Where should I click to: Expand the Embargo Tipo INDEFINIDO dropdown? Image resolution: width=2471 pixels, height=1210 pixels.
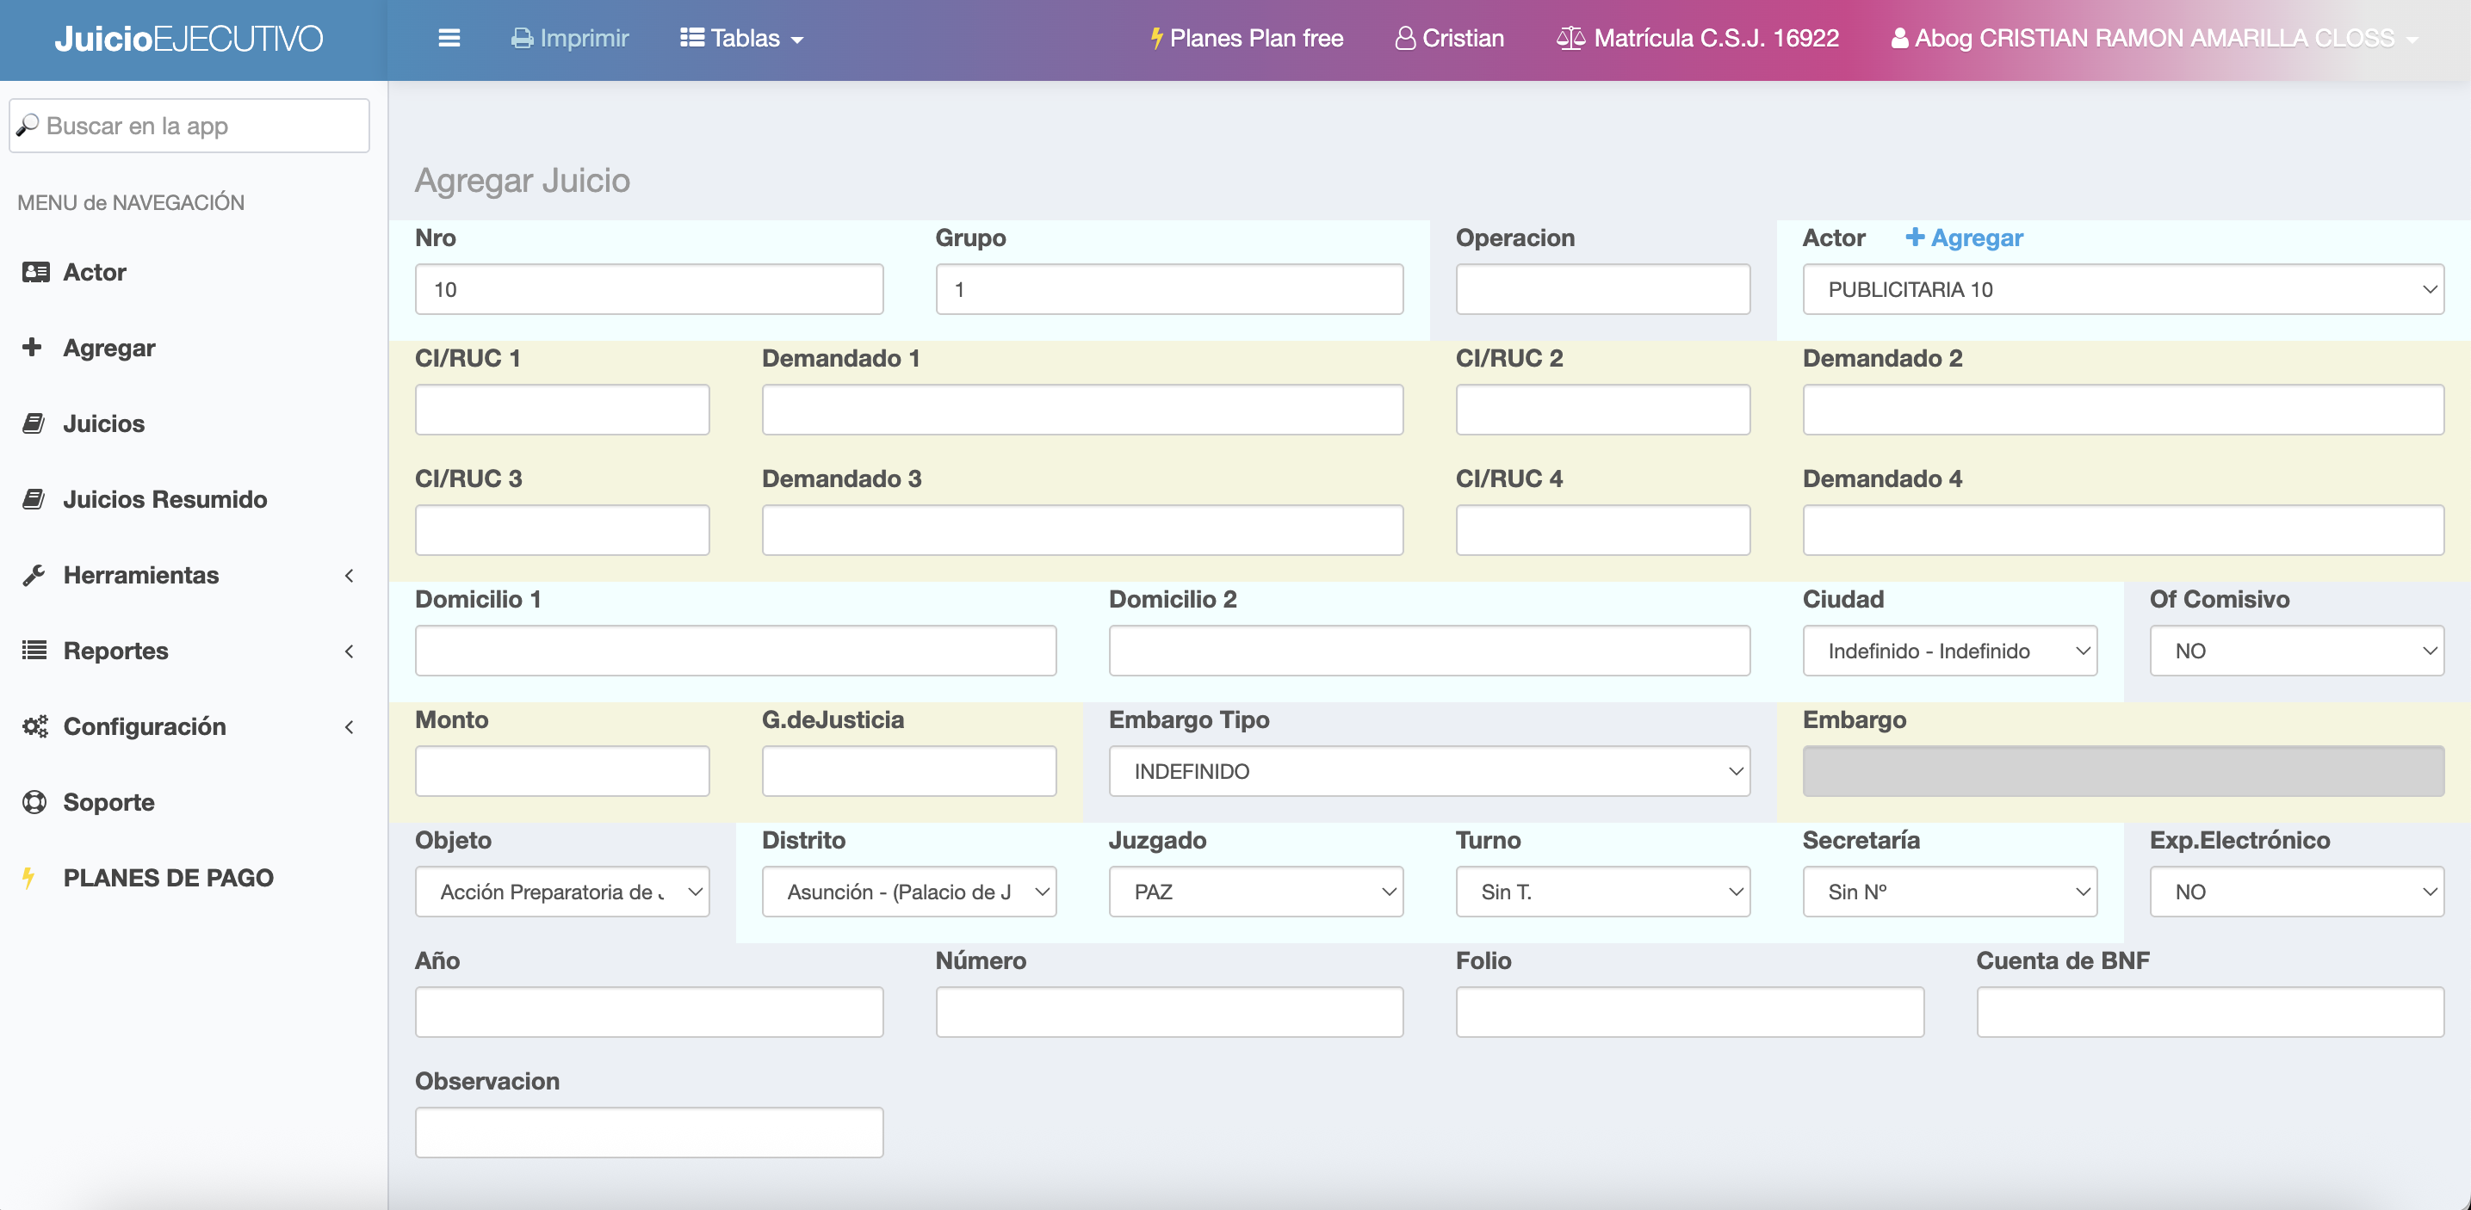pyautogui.click(x=1428, y=772)
